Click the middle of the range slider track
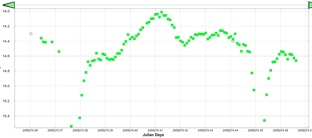Screen dimensions: 312x138 click(161, 5)
